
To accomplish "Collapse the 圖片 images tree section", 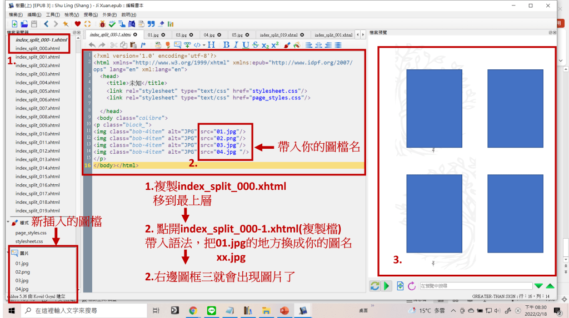I will point(8,253).
